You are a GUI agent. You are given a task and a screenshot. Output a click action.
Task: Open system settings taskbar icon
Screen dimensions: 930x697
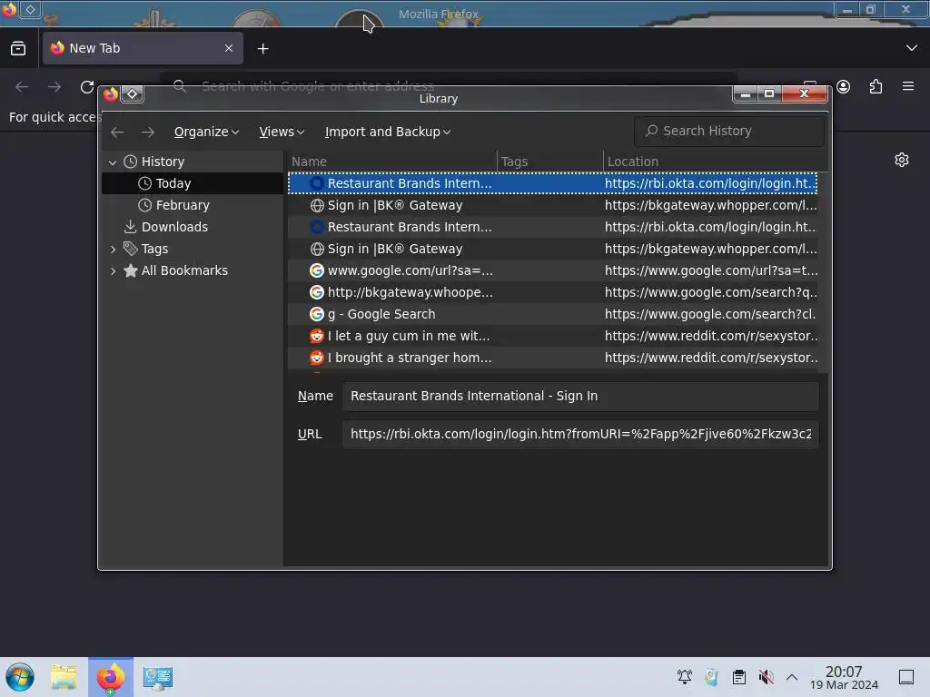click(158, 677)
